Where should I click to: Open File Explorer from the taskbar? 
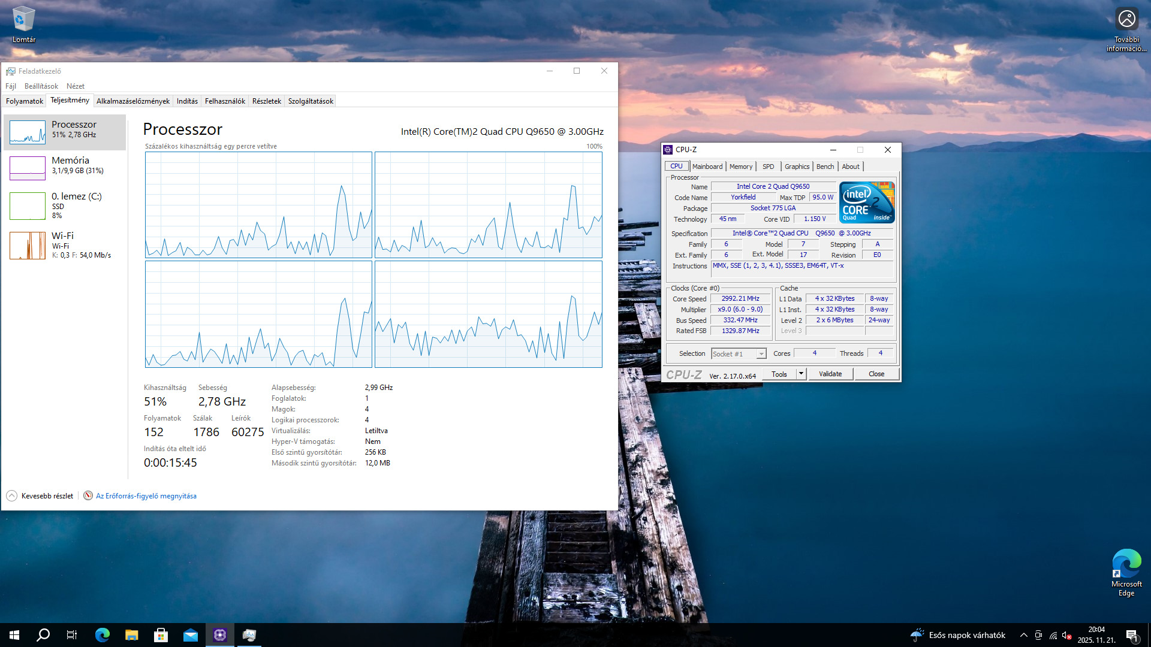tap(131, 635)
